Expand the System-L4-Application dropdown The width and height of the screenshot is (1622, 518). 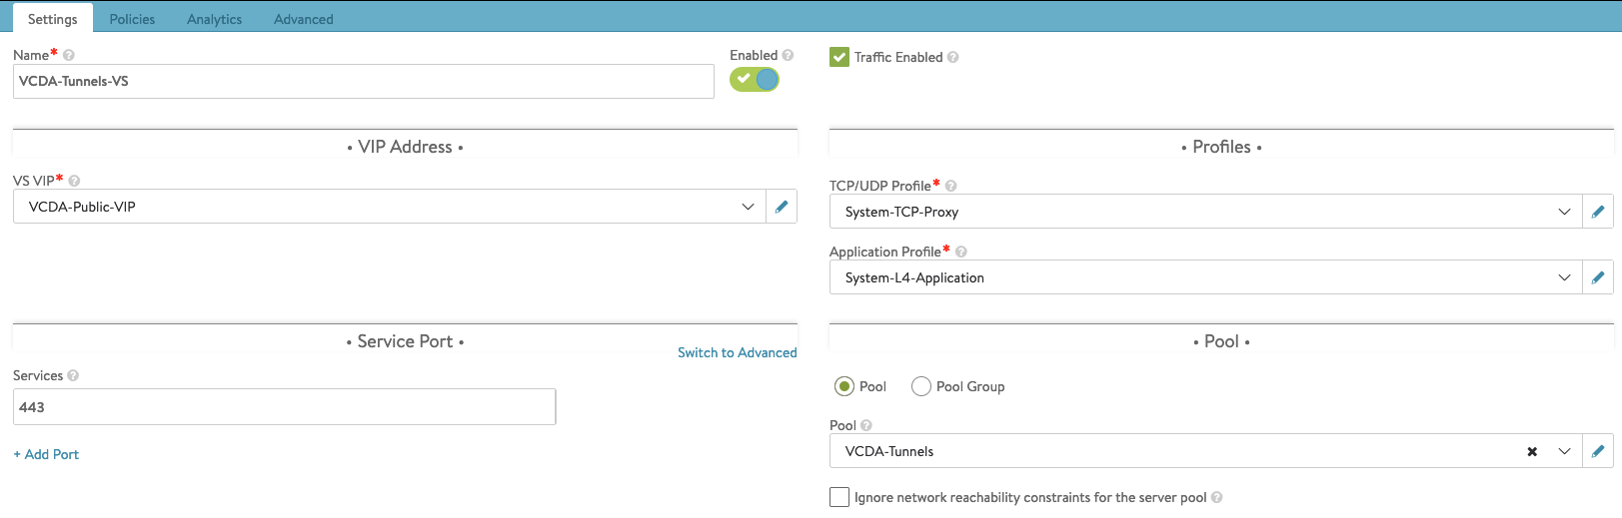click(1564, 277)
